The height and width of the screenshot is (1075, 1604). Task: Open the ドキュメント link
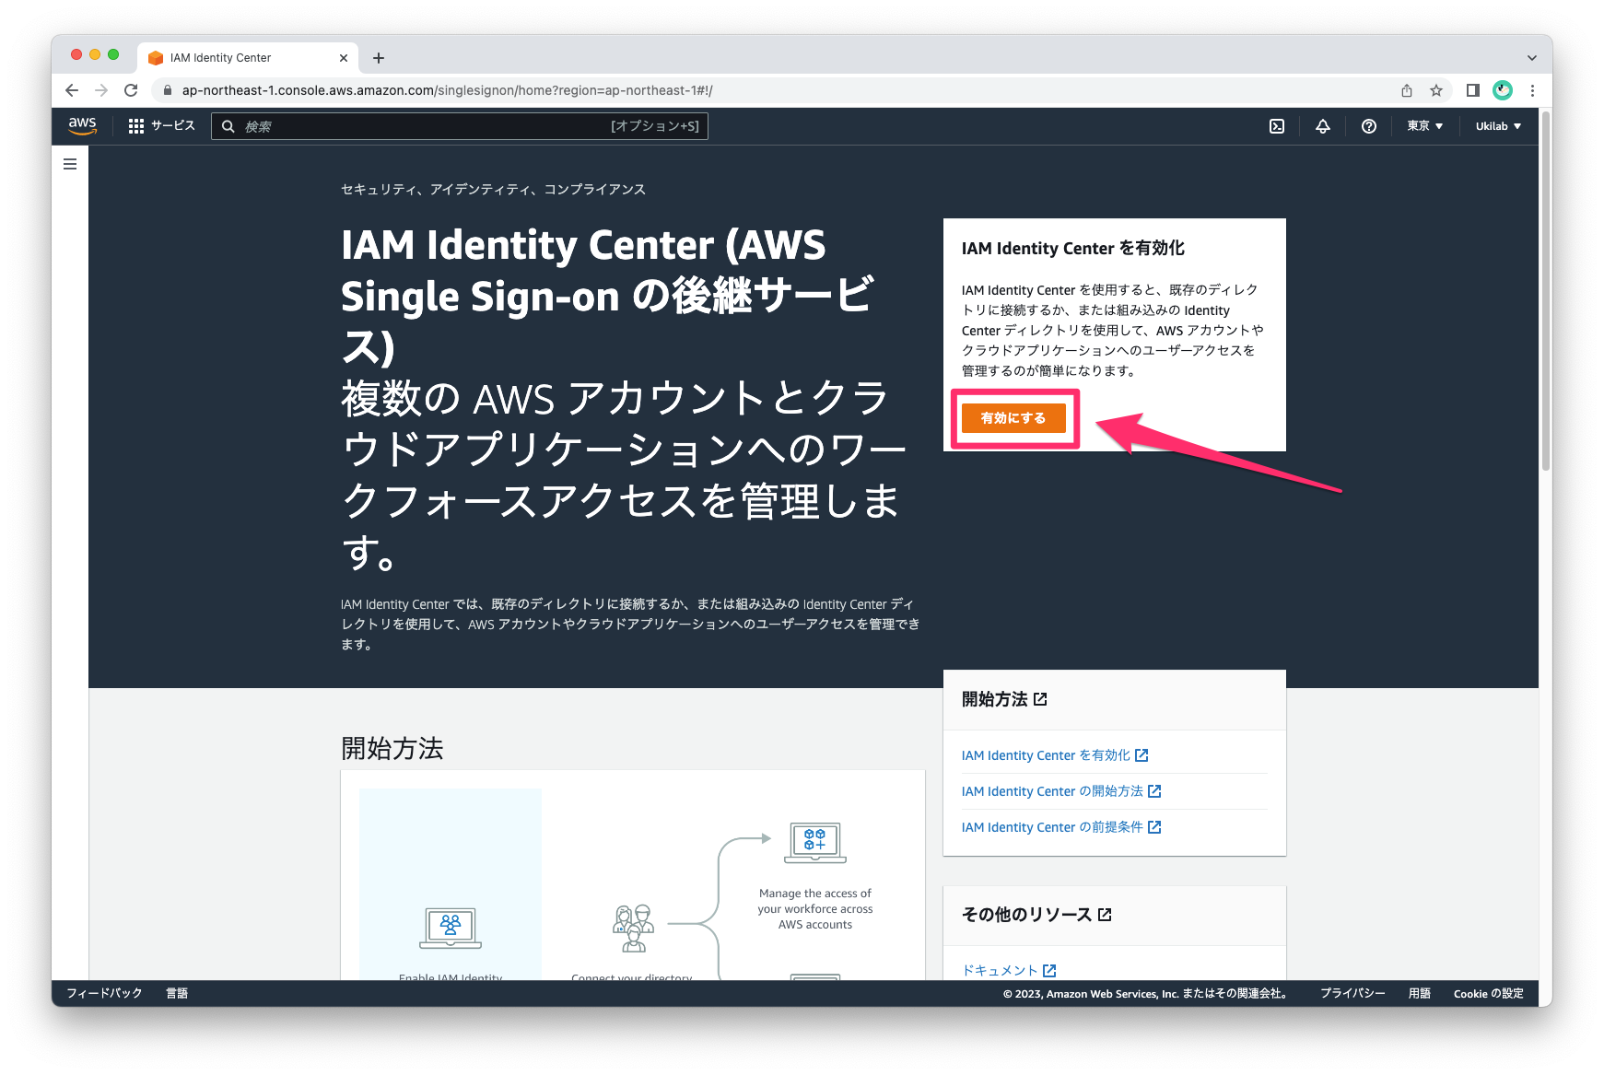(x=1009, y=970)
